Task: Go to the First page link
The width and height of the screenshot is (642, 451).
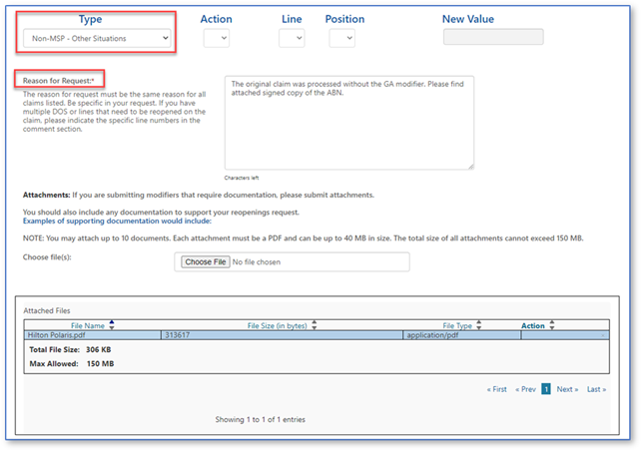Action: click(496, 389)
